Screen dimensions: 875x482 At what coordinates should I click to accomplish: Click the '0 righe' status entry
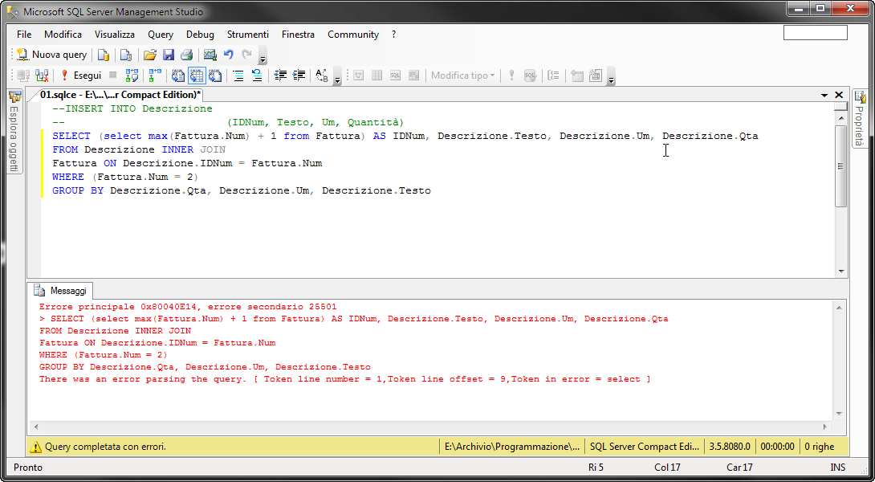819,447
